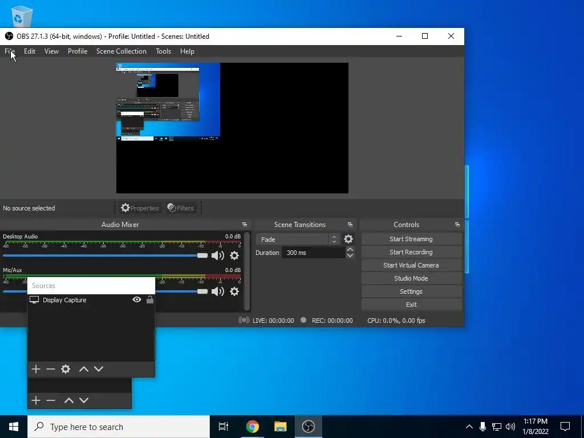This screenshot has height=438, width=584.
Task: Add a new scene with plus
Action: pyautogui.click(x=36, y=400)
